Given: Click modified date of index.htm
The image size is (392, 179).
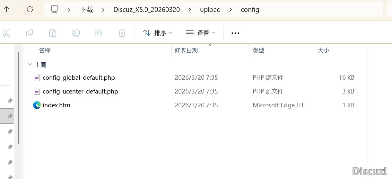Looking at the screenshot, I should point(196,105).
